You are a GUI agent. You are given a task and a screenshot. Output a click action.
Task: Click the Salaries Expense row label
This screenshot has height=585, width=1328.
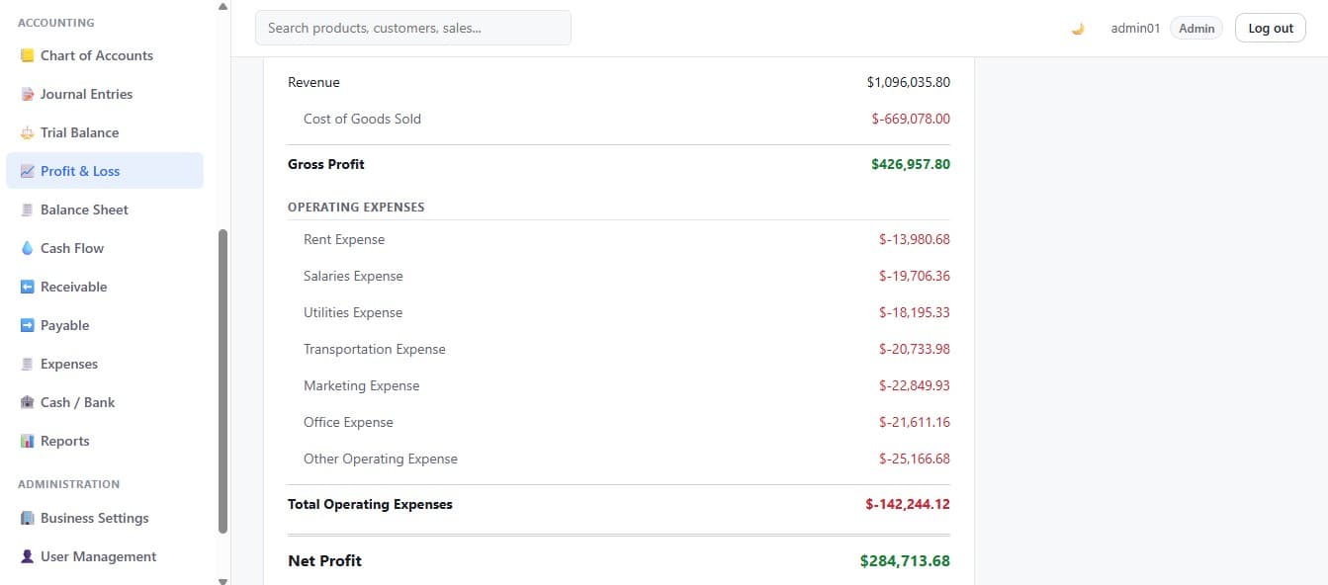tap(353, 276)
